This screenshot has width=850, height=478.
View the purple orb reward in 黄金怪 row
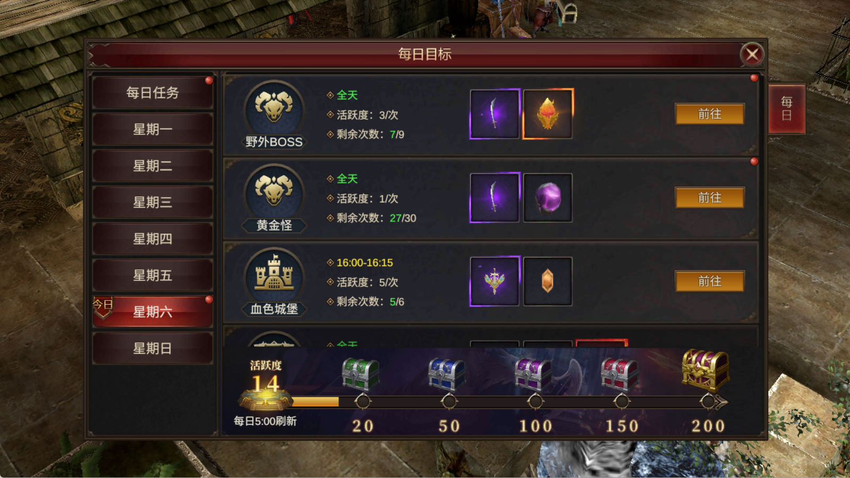tap(548, 198)
